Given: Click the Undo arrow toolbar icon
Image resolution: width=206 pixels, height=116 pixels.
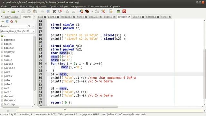Looking at the screenshot, I should coord(42,12).
